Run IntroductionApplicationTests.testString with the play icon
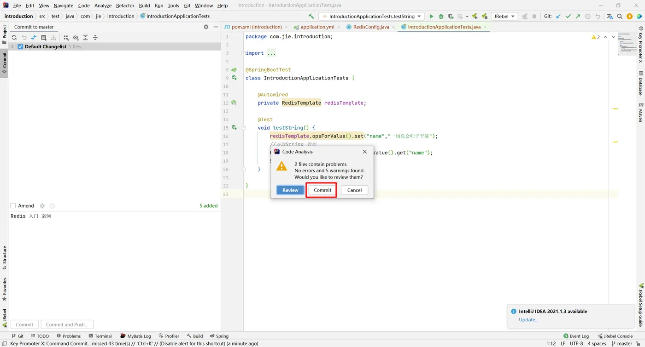 click(431, 16)
